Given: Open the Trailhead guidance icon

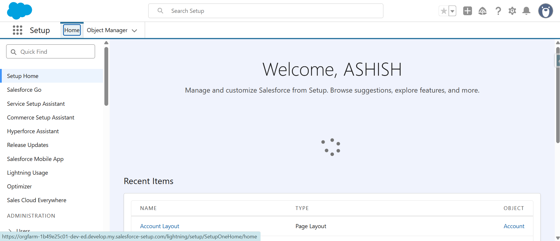Looking at the screenshot, I should (x=482, y=11).
